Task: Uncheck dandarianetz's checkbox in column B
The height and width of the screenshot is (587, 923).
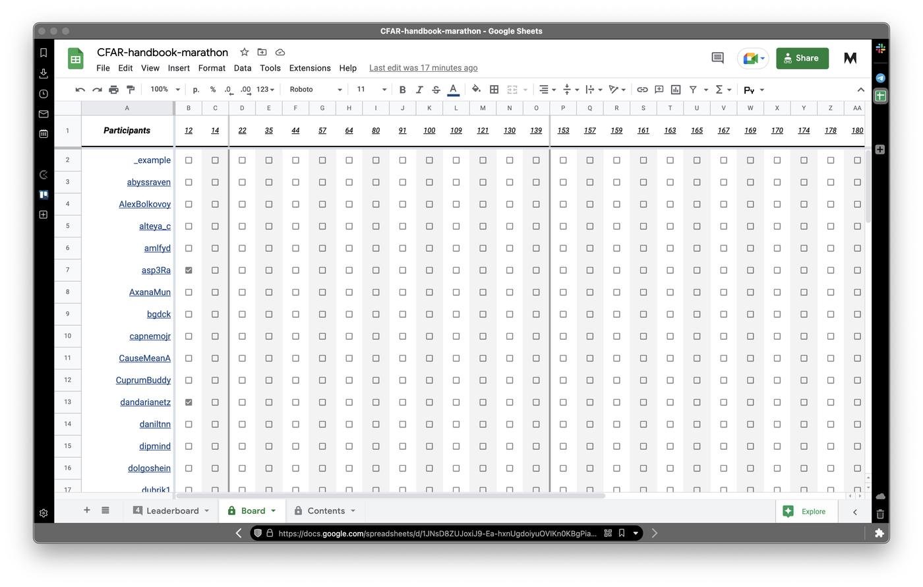Action: point(189,402)
